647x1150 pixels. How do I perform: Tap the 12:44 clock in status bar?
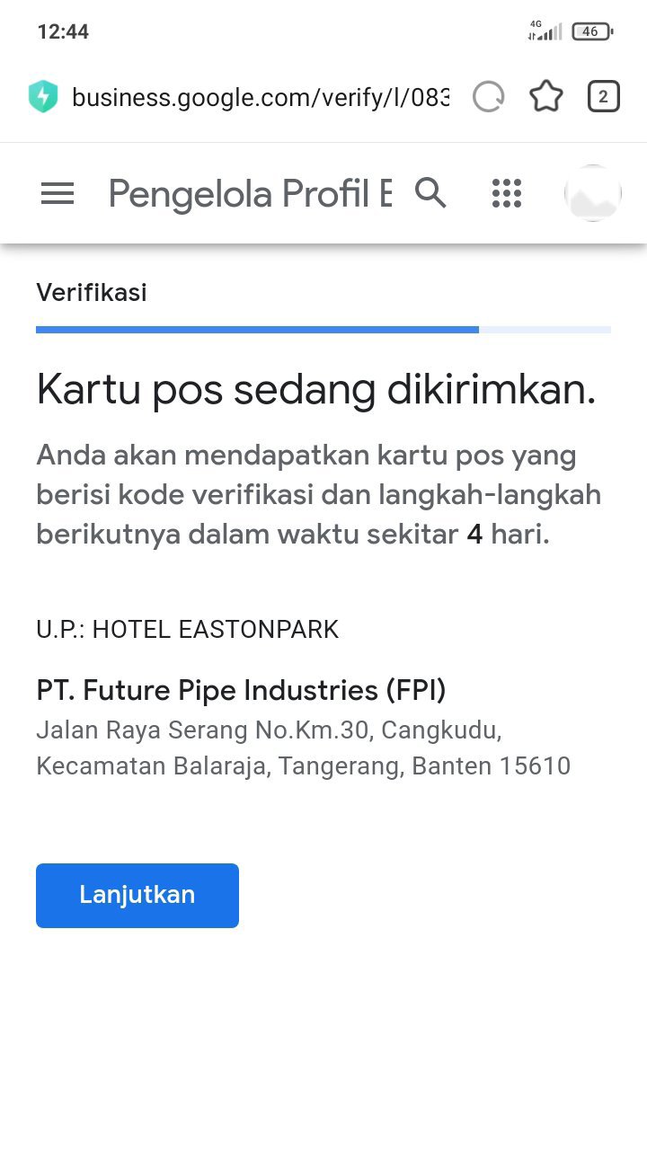click(63, 31)
